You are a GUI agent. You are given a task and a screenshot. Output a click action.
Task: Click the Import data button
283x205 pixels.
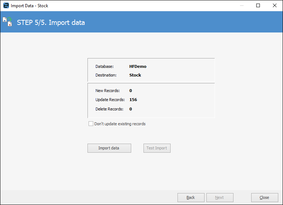109,148
